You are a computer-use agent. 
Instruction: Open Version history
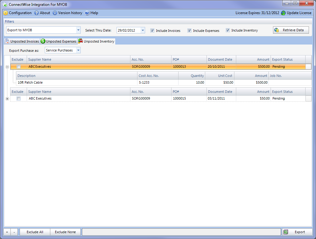point(67,13)
